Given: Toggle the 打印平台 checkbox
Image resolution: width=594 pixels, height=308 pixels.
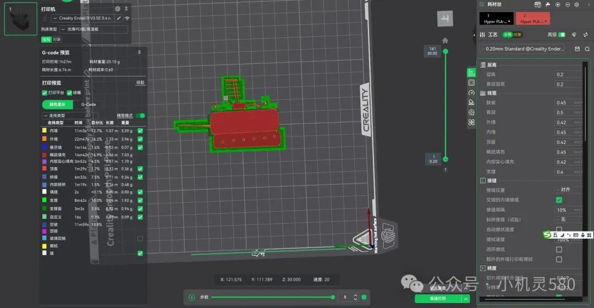Looking at the screenshot, I should tap(45, 93).
